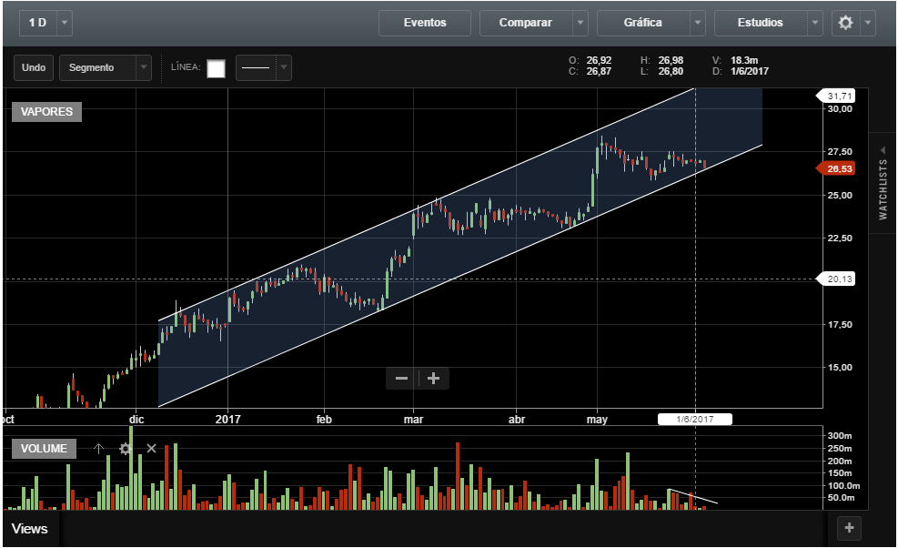The image size is (898, 548).
Task: Remove the Volume panel with X
Action: click(152, 449)
